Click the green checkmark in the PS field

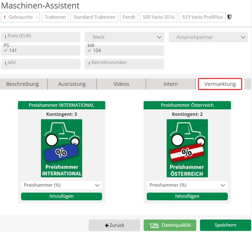click(x=6, y=50)
